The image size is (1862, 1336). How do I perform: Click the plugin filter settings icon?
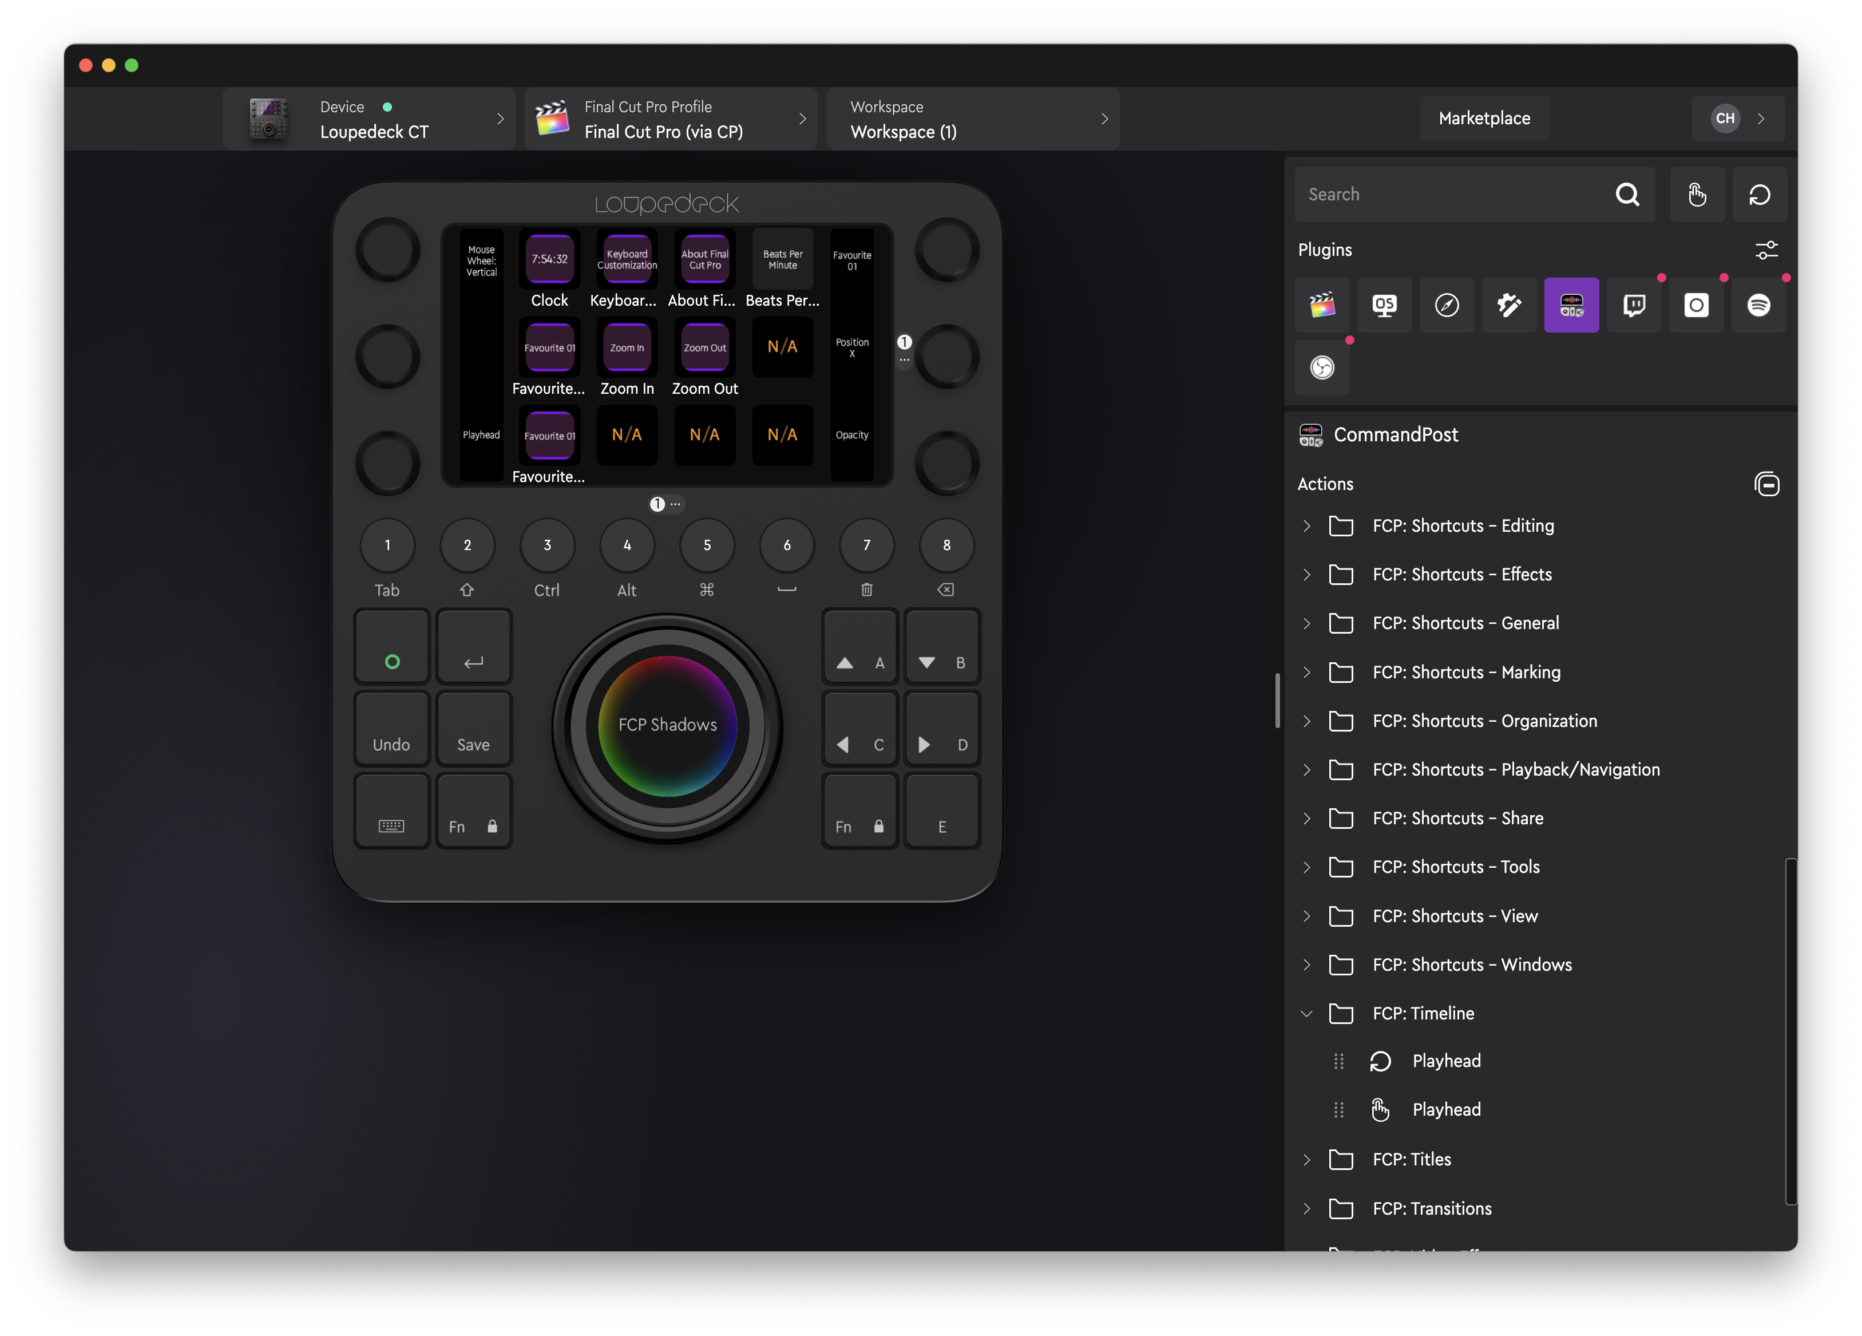click(x=1766, y=250)
